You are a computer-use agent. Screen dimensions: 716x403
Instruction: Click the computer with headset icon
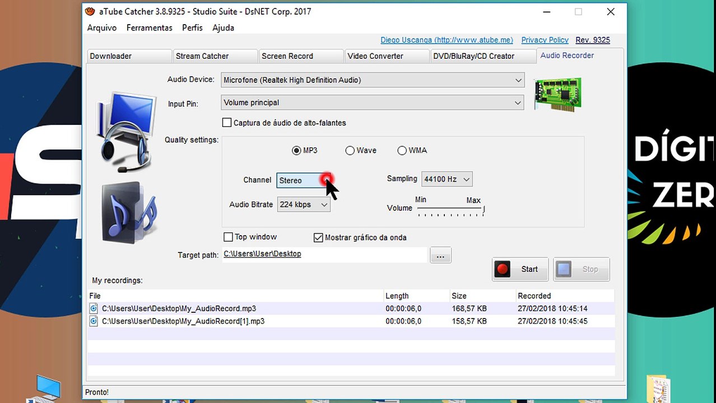pyautogui.click(x=125, y=132)
